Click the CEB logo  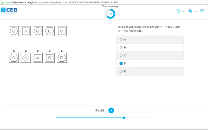coord(9,10)
